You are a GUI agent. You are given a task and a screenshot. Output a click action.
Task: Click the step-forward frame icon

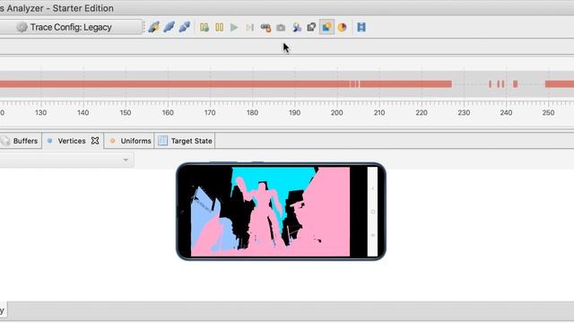[x=249, y=27]
